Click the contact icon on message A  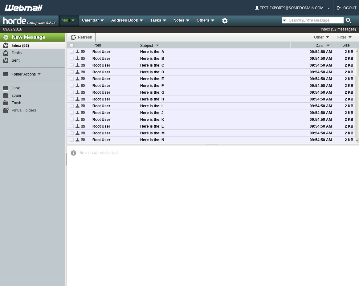coord(77,51)
